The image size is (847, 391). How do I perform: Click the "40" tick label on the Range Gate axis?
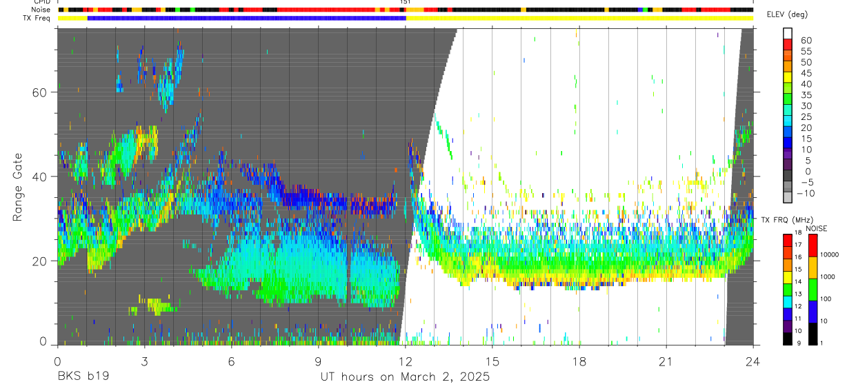pos(40,177)
